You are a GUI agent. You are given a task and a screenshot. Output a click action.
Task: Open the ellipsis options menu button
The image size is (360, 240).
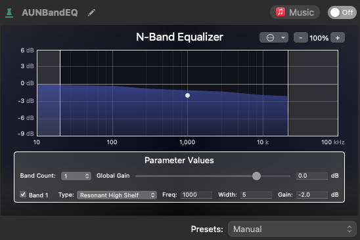click(x=270, y=37)
